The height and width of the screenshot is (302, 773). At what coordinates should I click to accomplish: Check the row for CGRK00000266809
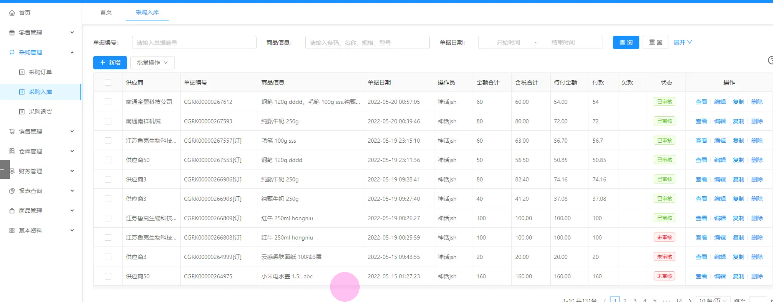(108, 218)
